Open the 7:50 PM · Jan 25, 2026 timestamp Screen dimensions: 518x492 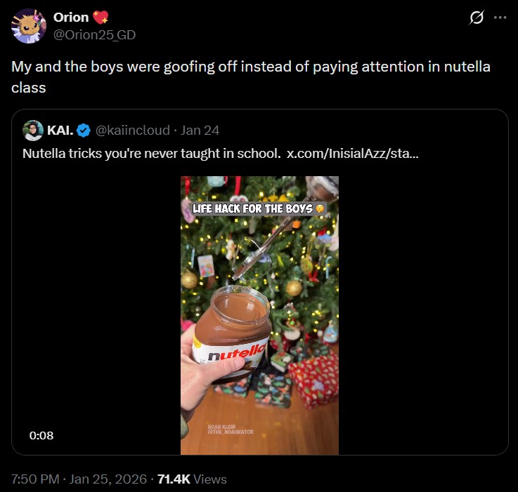pyautogui.click(x=79, y=479)
